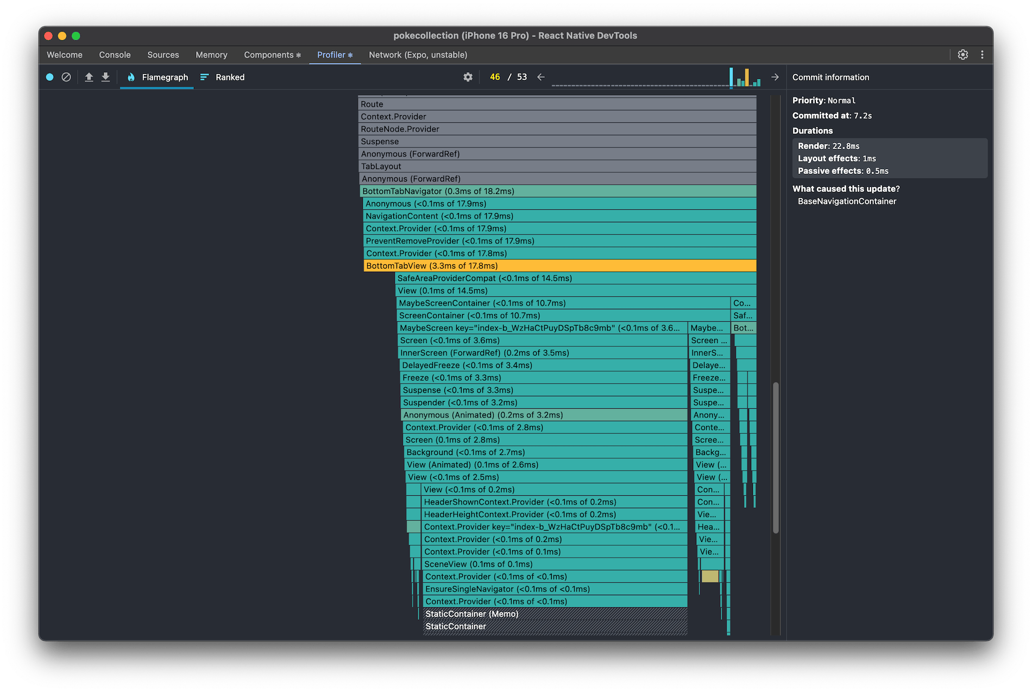
Task: Save the current profile
Action: (x=106, y=77)
